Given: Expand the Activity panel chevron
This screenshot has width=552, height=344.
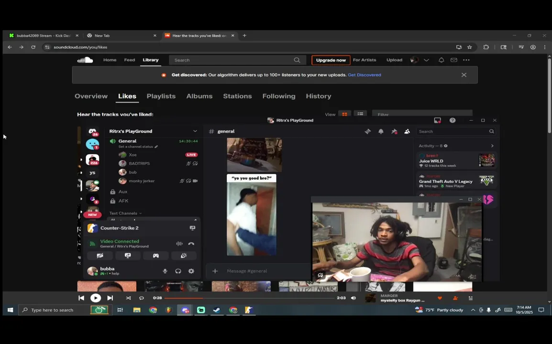Looking at the screenshot, I should 492,146.
